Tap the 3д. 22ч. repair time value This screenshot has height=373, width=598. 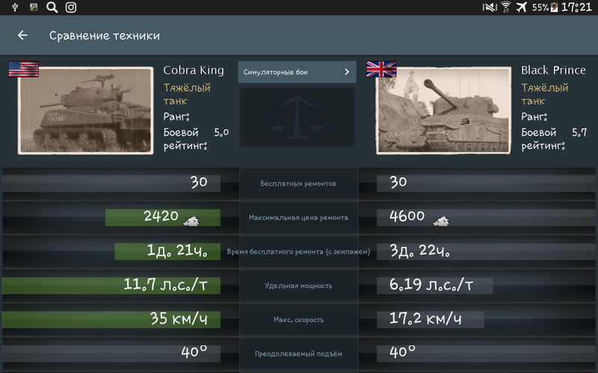tap(419, 251)
